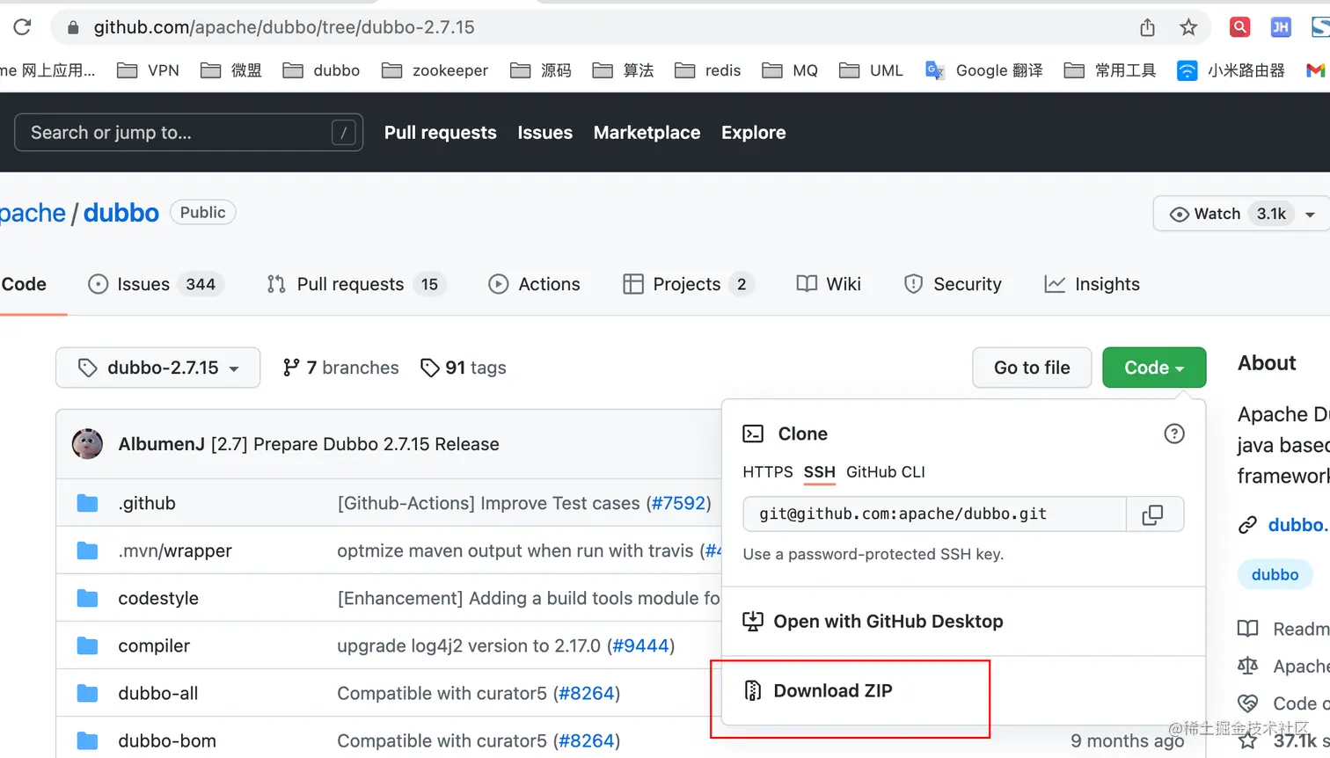Open the Google 翻译 bookmark
Screen dimensions: 1330x758
point(983,70)
